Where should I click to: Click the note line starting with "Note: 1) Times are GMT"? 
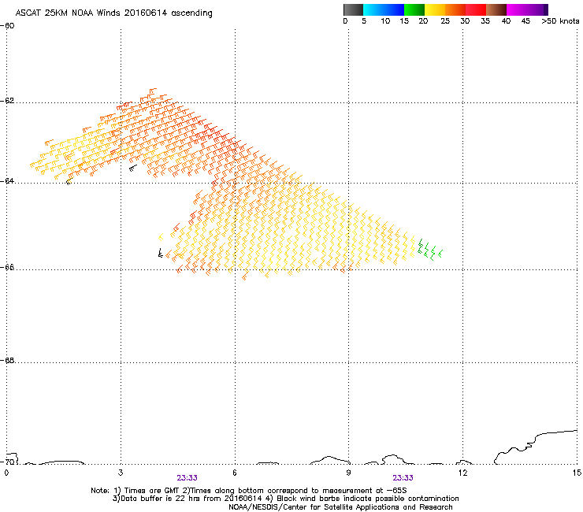pyautogui.click(x=249, y=491)
